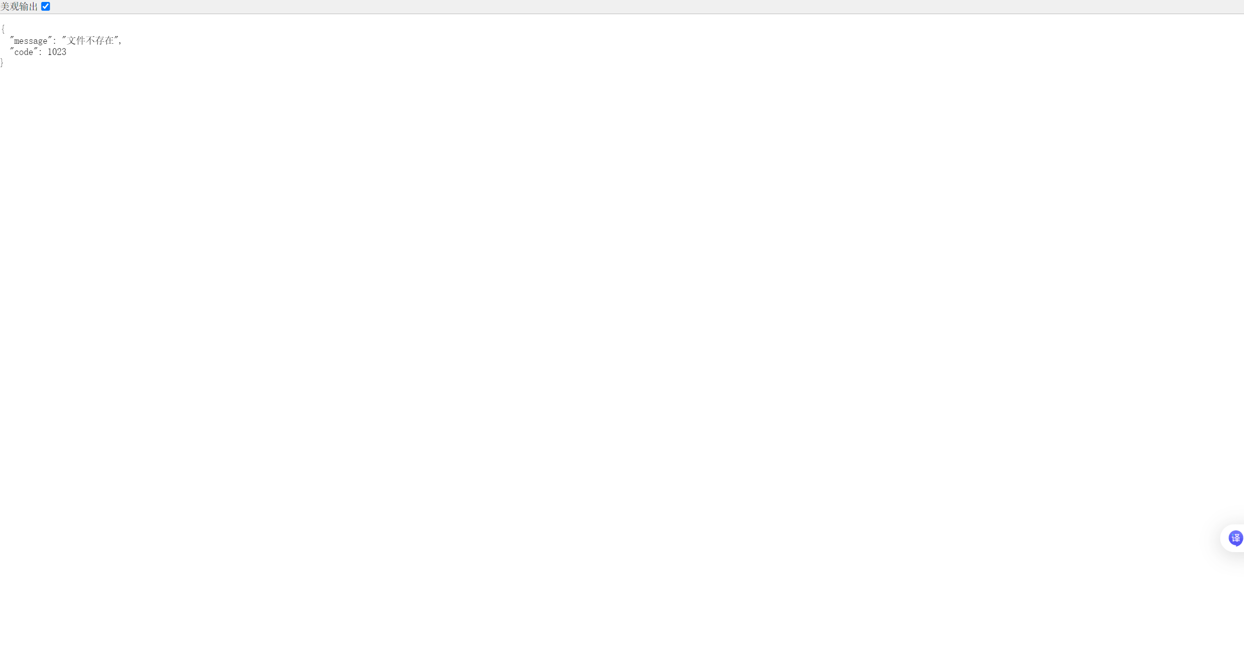This screenshot has height=663, width=1244.
Task: Click the 1023 code value
Action: tap(57, 52)
